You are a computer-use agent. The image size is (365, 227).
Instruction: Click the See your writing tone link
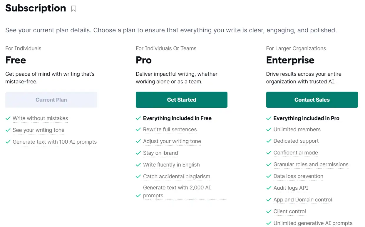[x=38, y=130]
